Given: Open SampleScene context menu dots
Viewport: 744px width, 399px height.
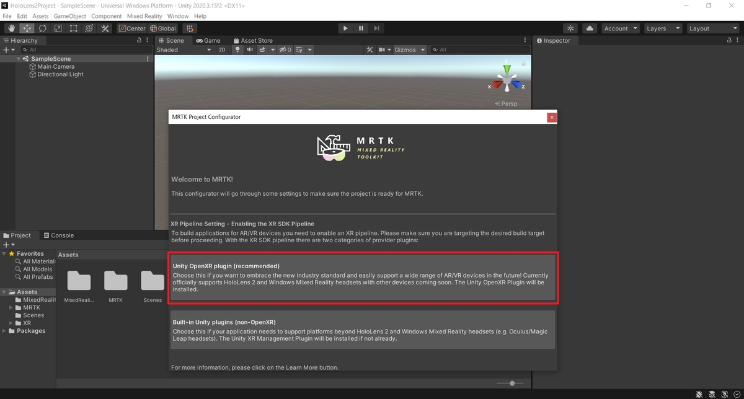Looking at the screenshot, I should pos(148,59).
